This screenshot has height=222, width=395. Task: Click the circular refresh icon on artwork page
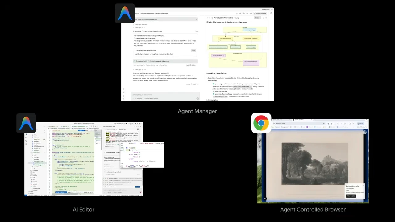coord(365,132)
